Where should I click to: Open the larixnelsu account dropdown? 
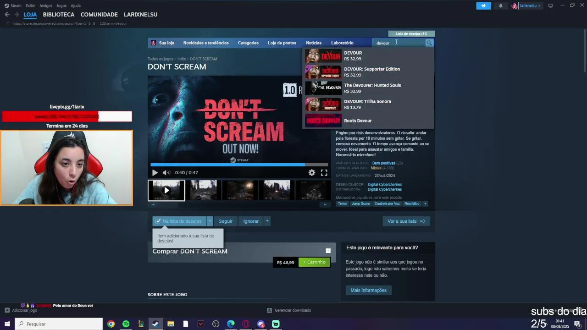point(530,5)
